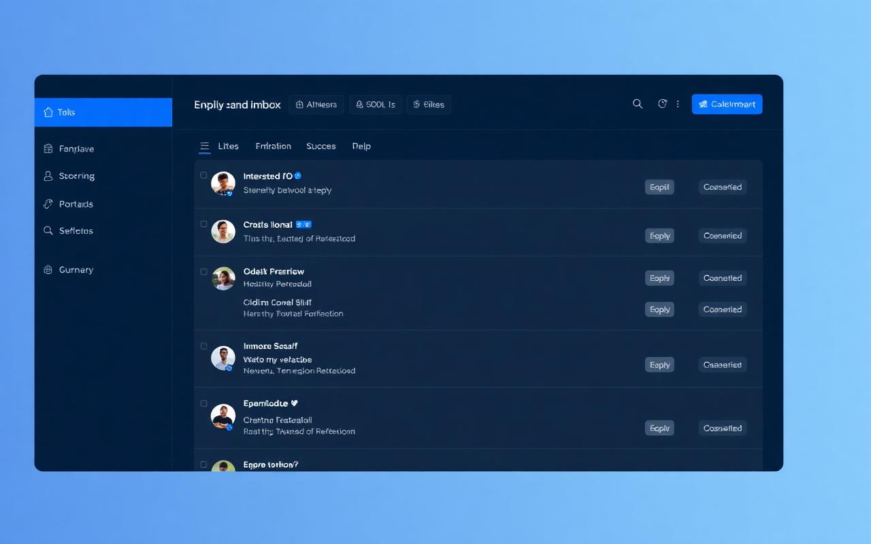Switch to the Fnriation tab
This screenshot has width=871, height=544.
coord(273,146)
